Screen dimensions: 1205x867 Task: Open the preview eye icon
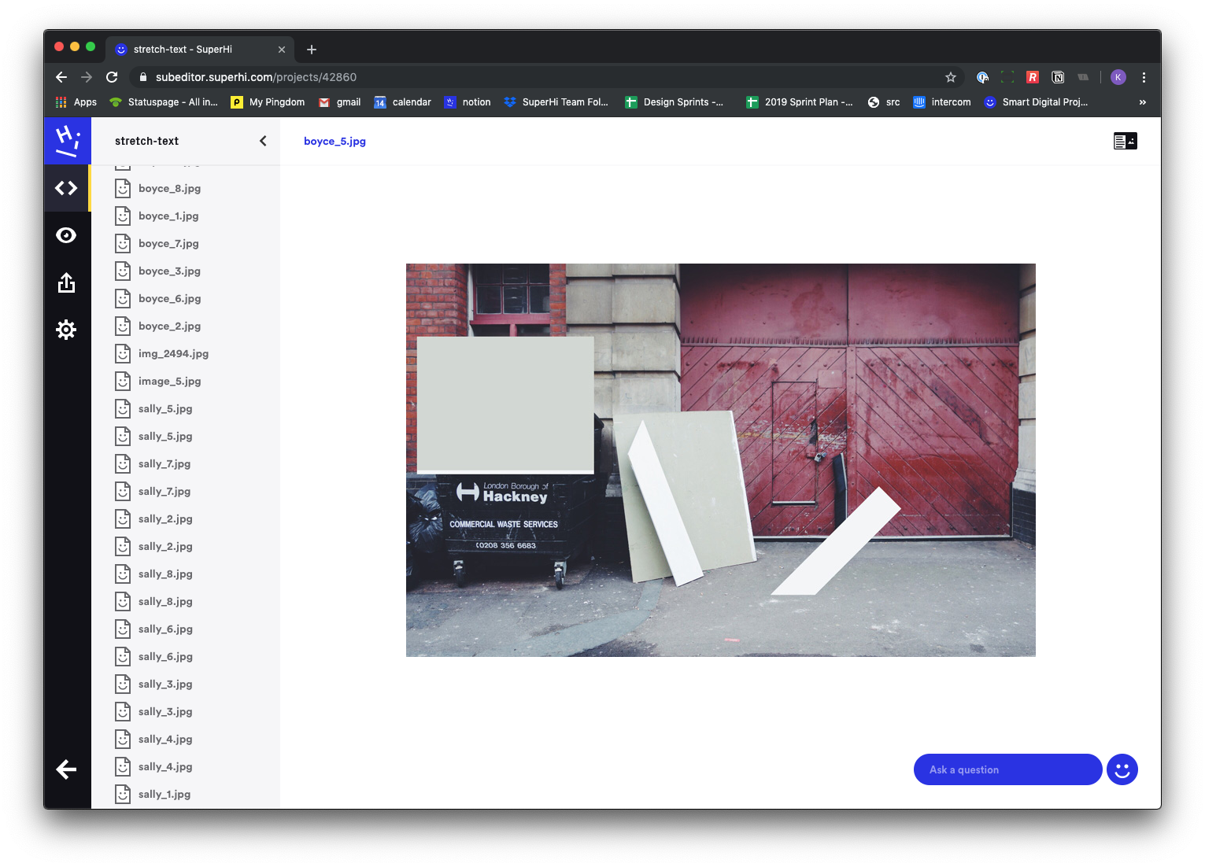(x=68, y=234)
